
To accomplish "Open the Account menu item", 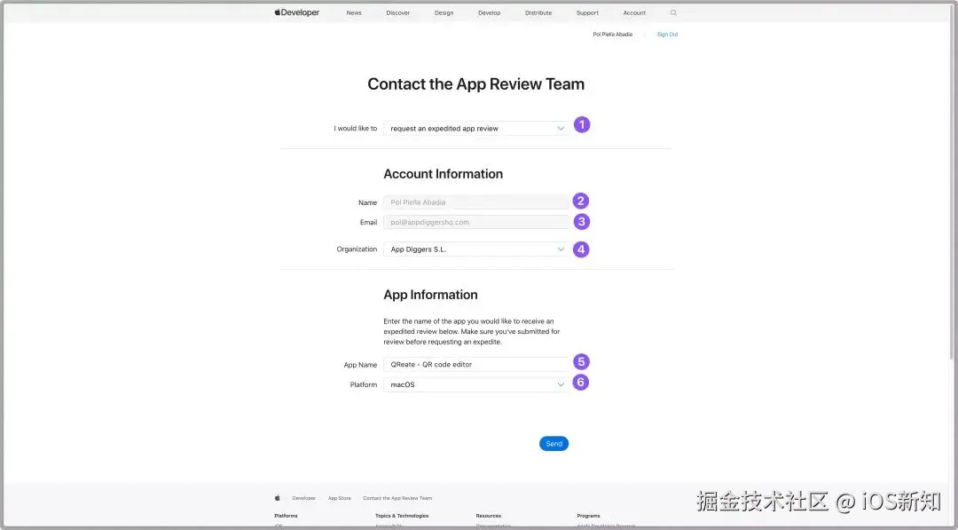I will (634, 12).
